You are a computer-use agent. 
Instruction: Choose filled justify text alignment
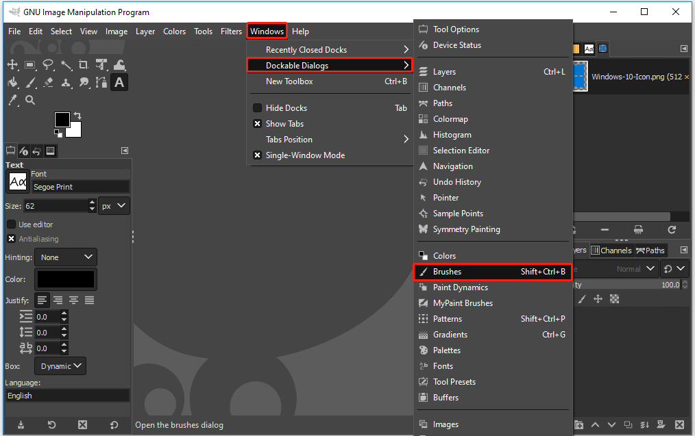pyautogui.click(x=90, y=300)
